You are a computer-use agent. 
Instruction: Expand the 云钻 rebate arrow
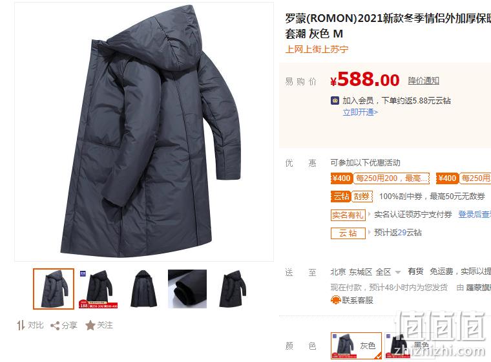(x=370, y=232)
